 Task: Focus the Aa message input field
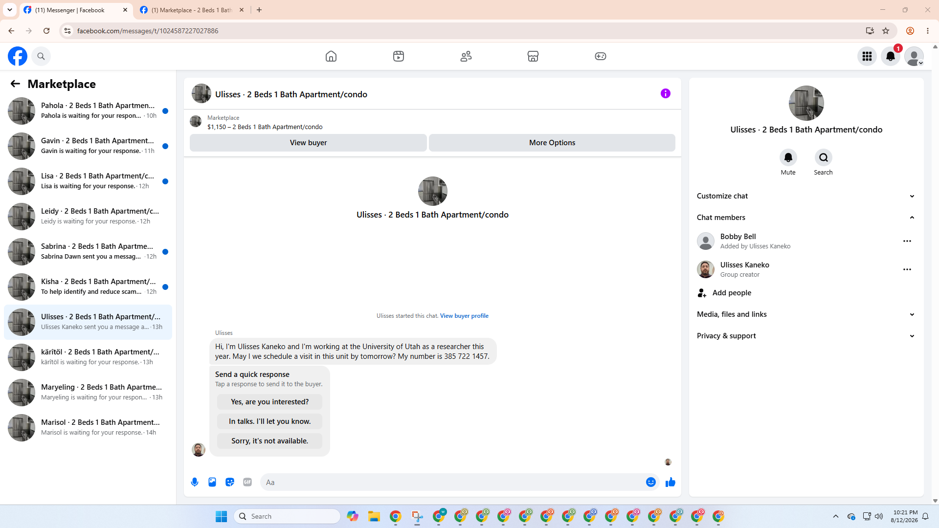pos(452,482)
